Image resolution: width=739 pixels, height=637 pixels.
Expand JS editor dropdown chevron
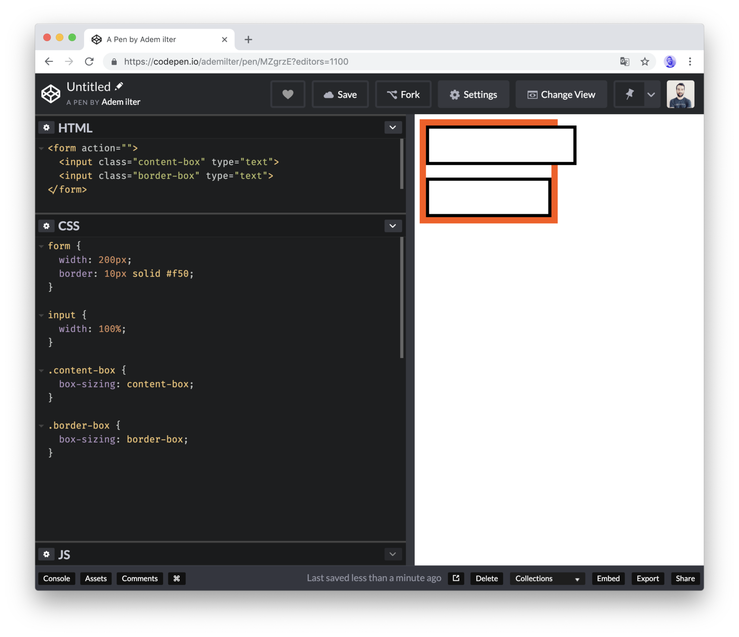coord(393,554)
